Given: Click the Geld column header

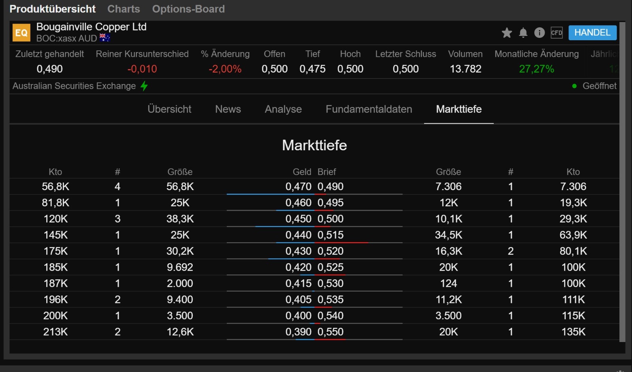Looking at the screenshot, I should point(302,172).
